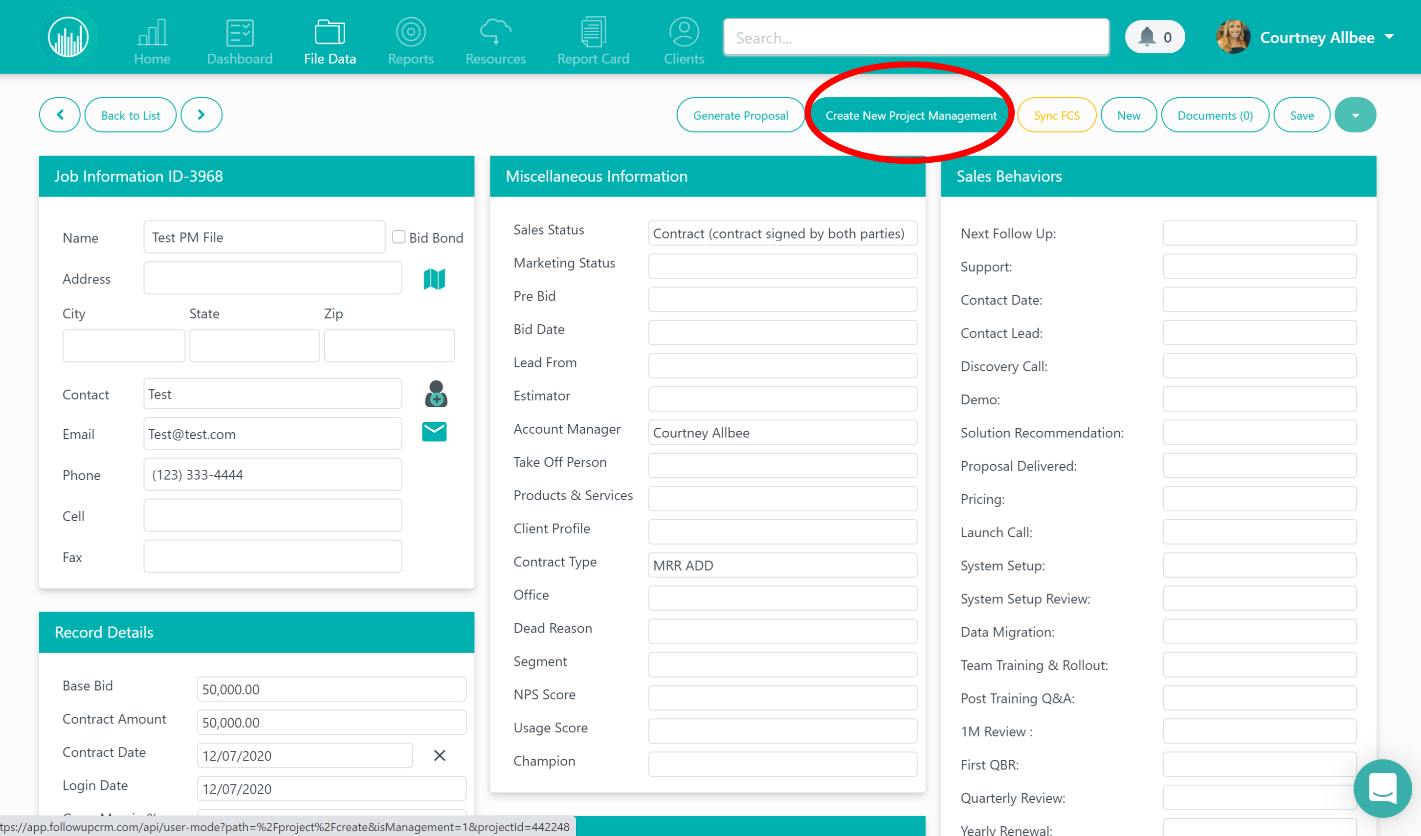Open Marketing Status dropdown
Viewport: 1421px width, 836px height.
(783, 266)
